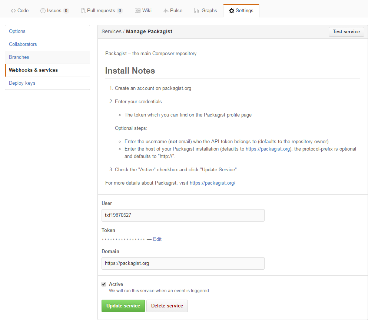
Task: Toggle the Active checkbox
Action: tap(104, 284)
